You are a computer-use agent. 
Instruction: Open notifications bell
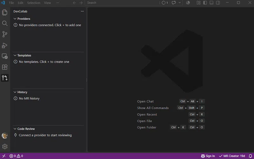250,156
